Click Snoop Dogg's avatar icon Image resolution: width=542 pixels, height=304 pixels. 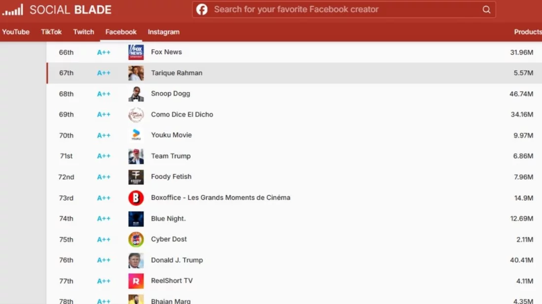tap(136, 94)
